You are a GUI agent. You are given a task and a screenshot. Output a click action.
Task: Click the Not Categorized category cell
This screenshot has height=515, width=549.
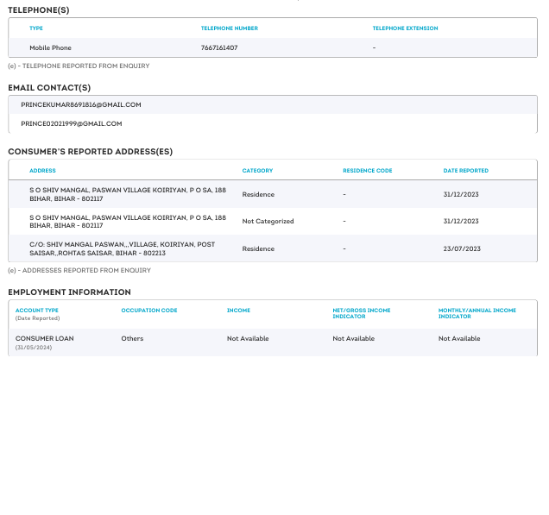click(x=268, y=221)
